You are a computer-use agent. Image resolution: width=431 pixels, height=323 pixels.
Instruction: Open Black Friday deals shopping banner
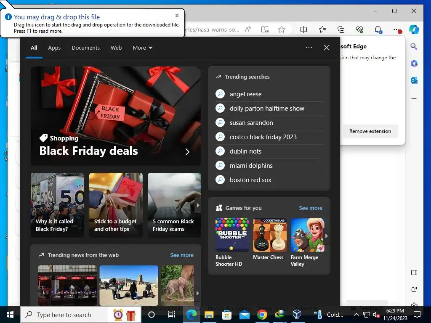(x=116, y=116)
